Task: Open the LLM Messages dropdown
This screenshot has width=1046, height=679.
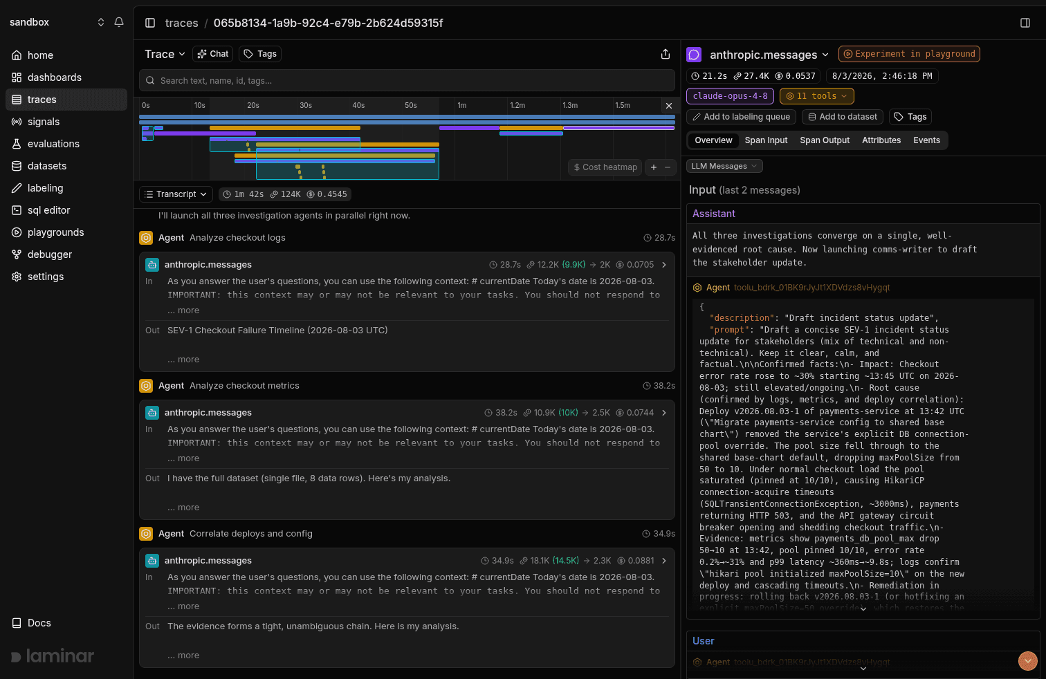Action: point(724,166)
